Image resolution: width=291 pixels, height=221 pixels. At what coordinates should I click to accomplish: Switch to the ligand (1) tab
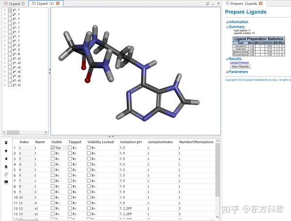pyautogui.click(x=45, y=3)
